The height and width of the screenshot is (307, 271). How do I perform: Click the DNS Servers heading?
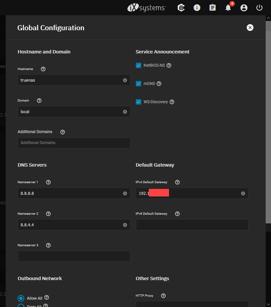click(x=32, y=165)
